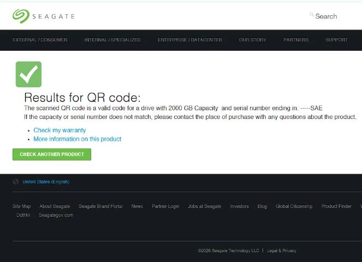Click the Seagate logo
The height and width of the screenshot is (262, 362).
click(x=44, y=16)
